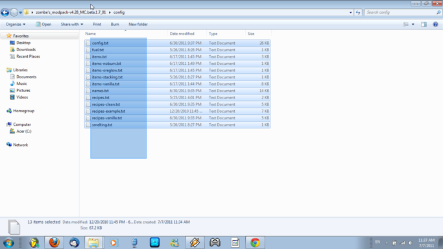Sort files by Date modified column
The height and width of the screenshot is (249, 443).
point(182,34)
